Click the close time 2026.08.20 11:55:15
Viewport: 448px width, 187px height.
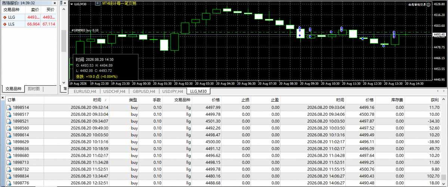click(326, 169)
